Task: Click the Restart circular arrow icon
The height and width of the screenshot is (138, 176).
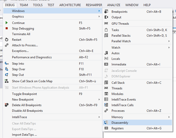Action: [7, 39]
